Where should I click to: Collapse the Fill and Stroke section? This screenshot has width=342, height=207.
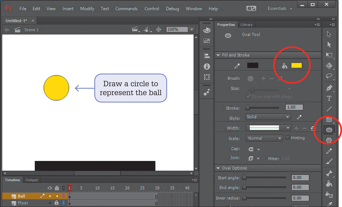click(x=218, y=55)
